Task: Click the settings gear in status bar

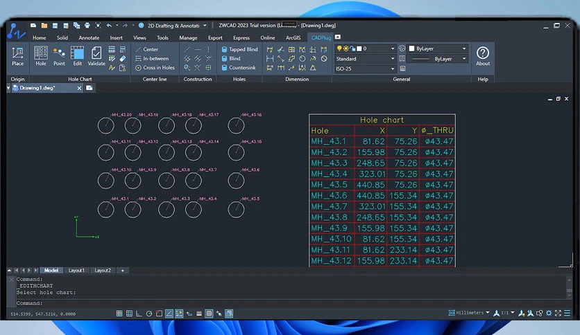Action: (x=549, y=313)
